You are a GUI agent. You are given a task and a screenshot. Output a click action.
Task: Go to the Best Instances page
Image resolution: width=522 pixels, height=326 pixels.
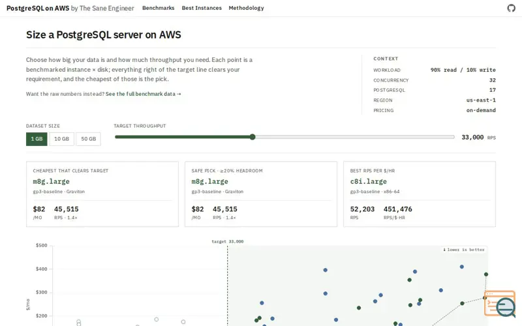(202, 8)
